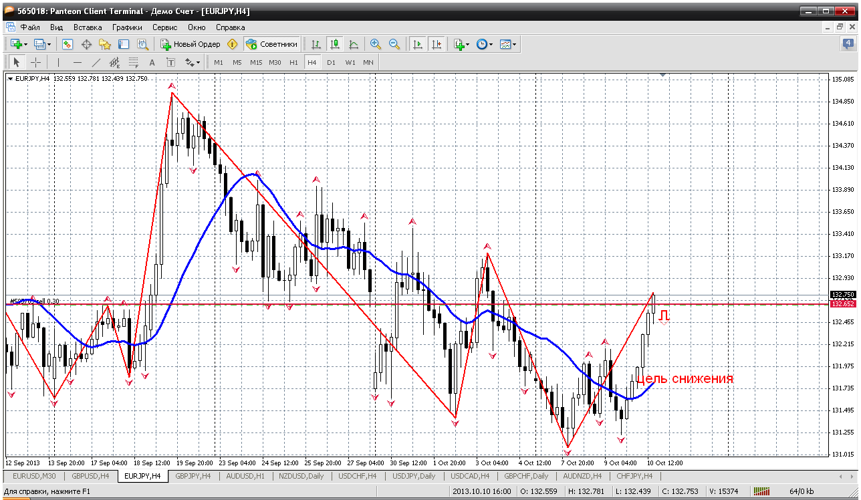Switch to MN timeframe
The image size is (861, 500).
[368, 62]
